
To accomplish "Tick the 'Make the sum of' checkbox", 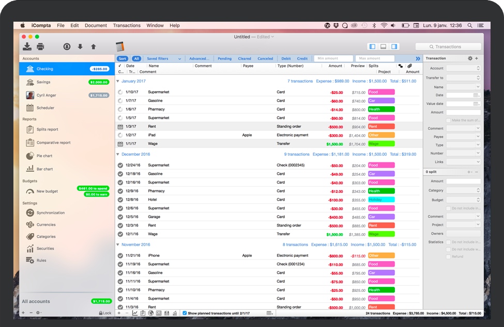I will (448, 120).
